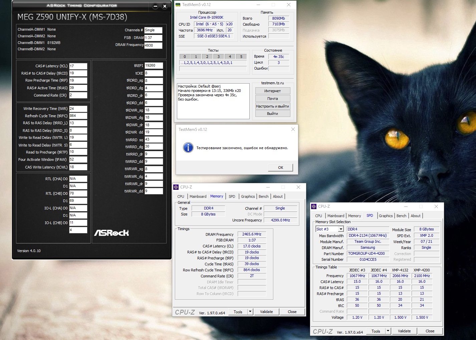The width and height of the screenshot is (476, 340).
Task: Click Tools button in CPU-Z Memory Slot Selection window
Action: (x=376, y=331)
